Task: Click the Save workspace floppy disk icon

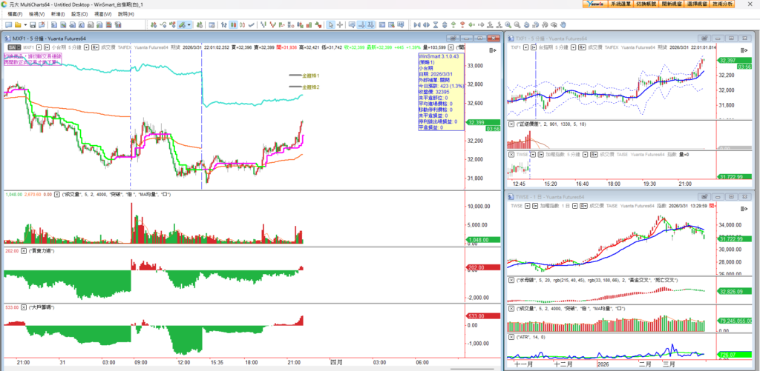Action: pos(31,24)
